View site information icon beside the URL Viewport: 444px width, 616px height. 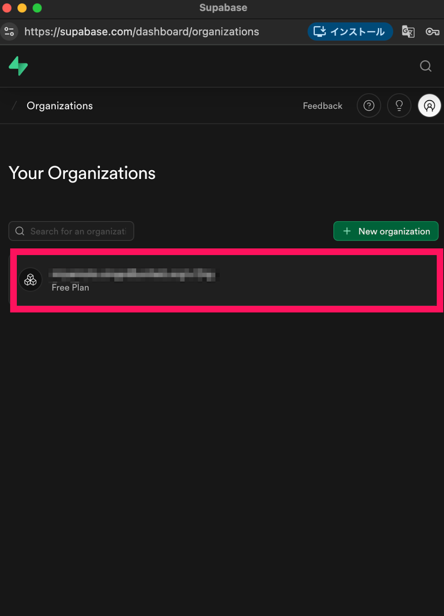9,32
